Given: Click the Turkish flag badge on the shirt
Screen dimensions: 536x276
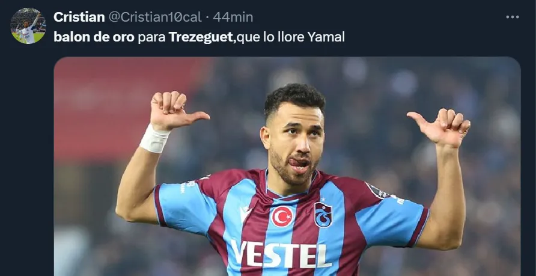Looking at the screenshot, I should coord(282,216).
